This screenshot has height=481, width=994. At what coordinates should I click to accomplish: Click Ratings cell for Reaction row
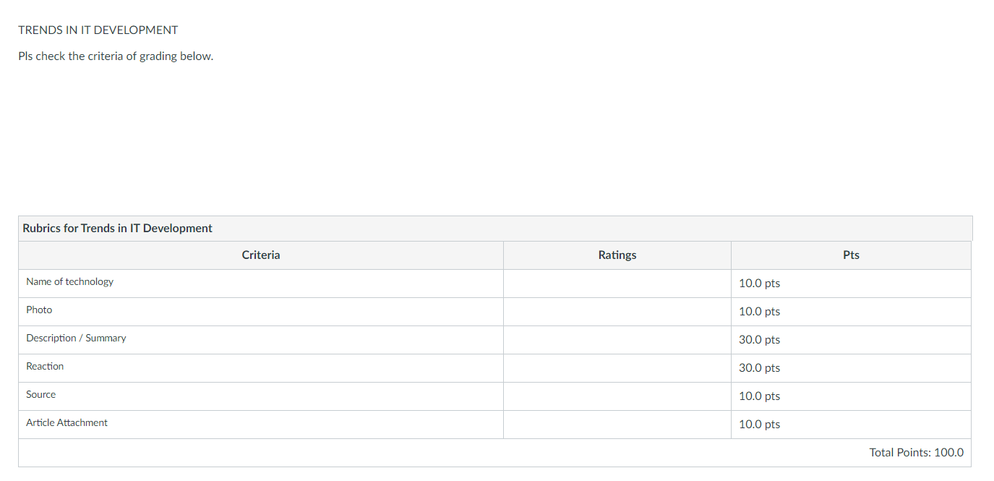(x=617, y=368)
